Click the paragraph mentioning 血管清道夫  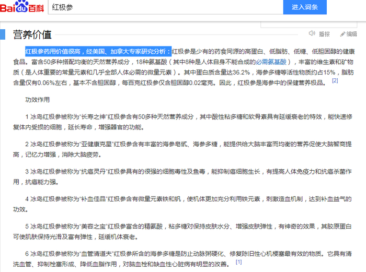click(x=182, y=259)
